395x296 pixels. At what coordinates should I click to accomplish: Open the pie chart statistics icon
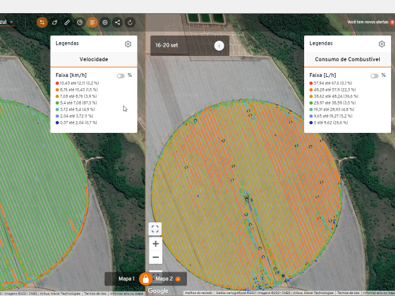point(80,22)
